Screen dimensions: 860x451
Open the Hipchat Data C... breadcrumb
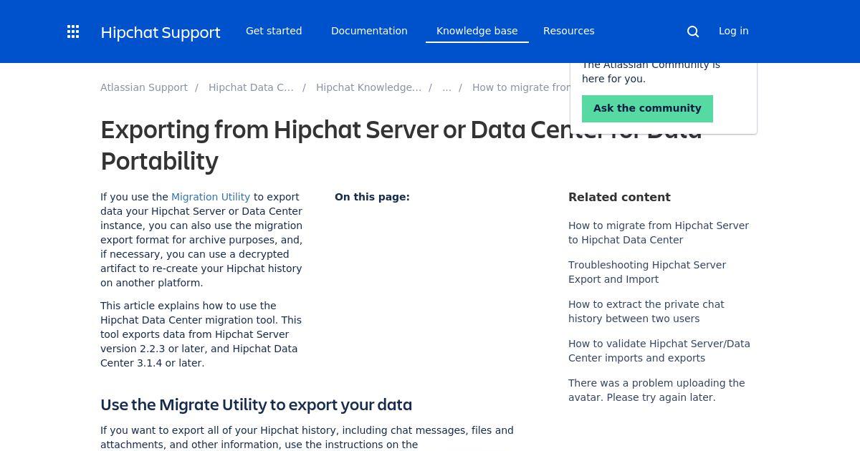pyautogui.click(x=251, y=87)
